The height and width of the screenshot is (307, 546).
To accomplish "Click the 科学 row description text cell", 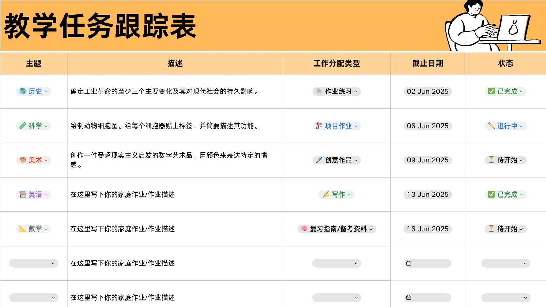I will click(175, 126).
